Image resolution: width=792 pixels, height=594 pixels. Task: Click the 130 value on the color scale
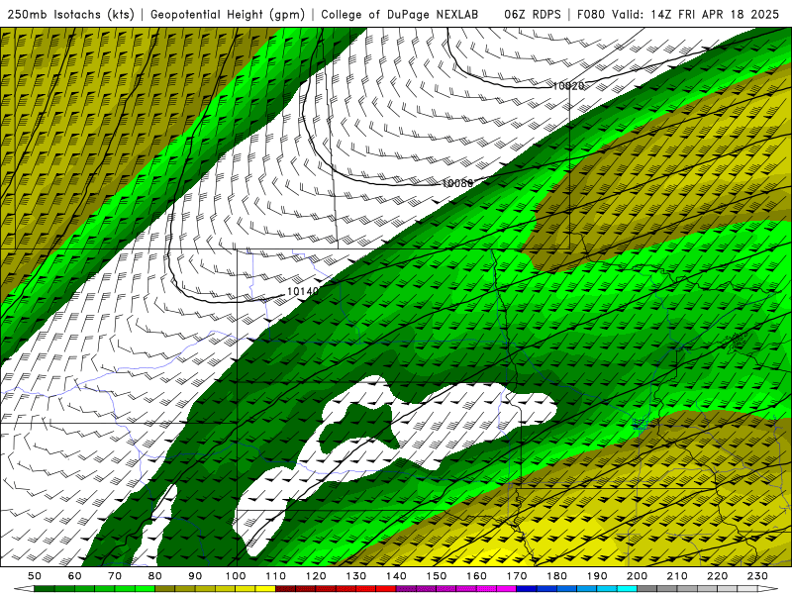pyautogui.click(x=356, y=576)
